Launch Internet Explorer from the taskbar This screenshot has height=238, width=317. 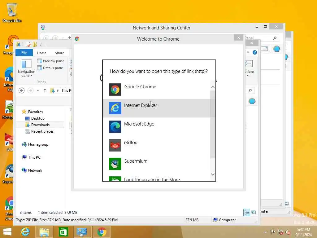click(25, 232)
